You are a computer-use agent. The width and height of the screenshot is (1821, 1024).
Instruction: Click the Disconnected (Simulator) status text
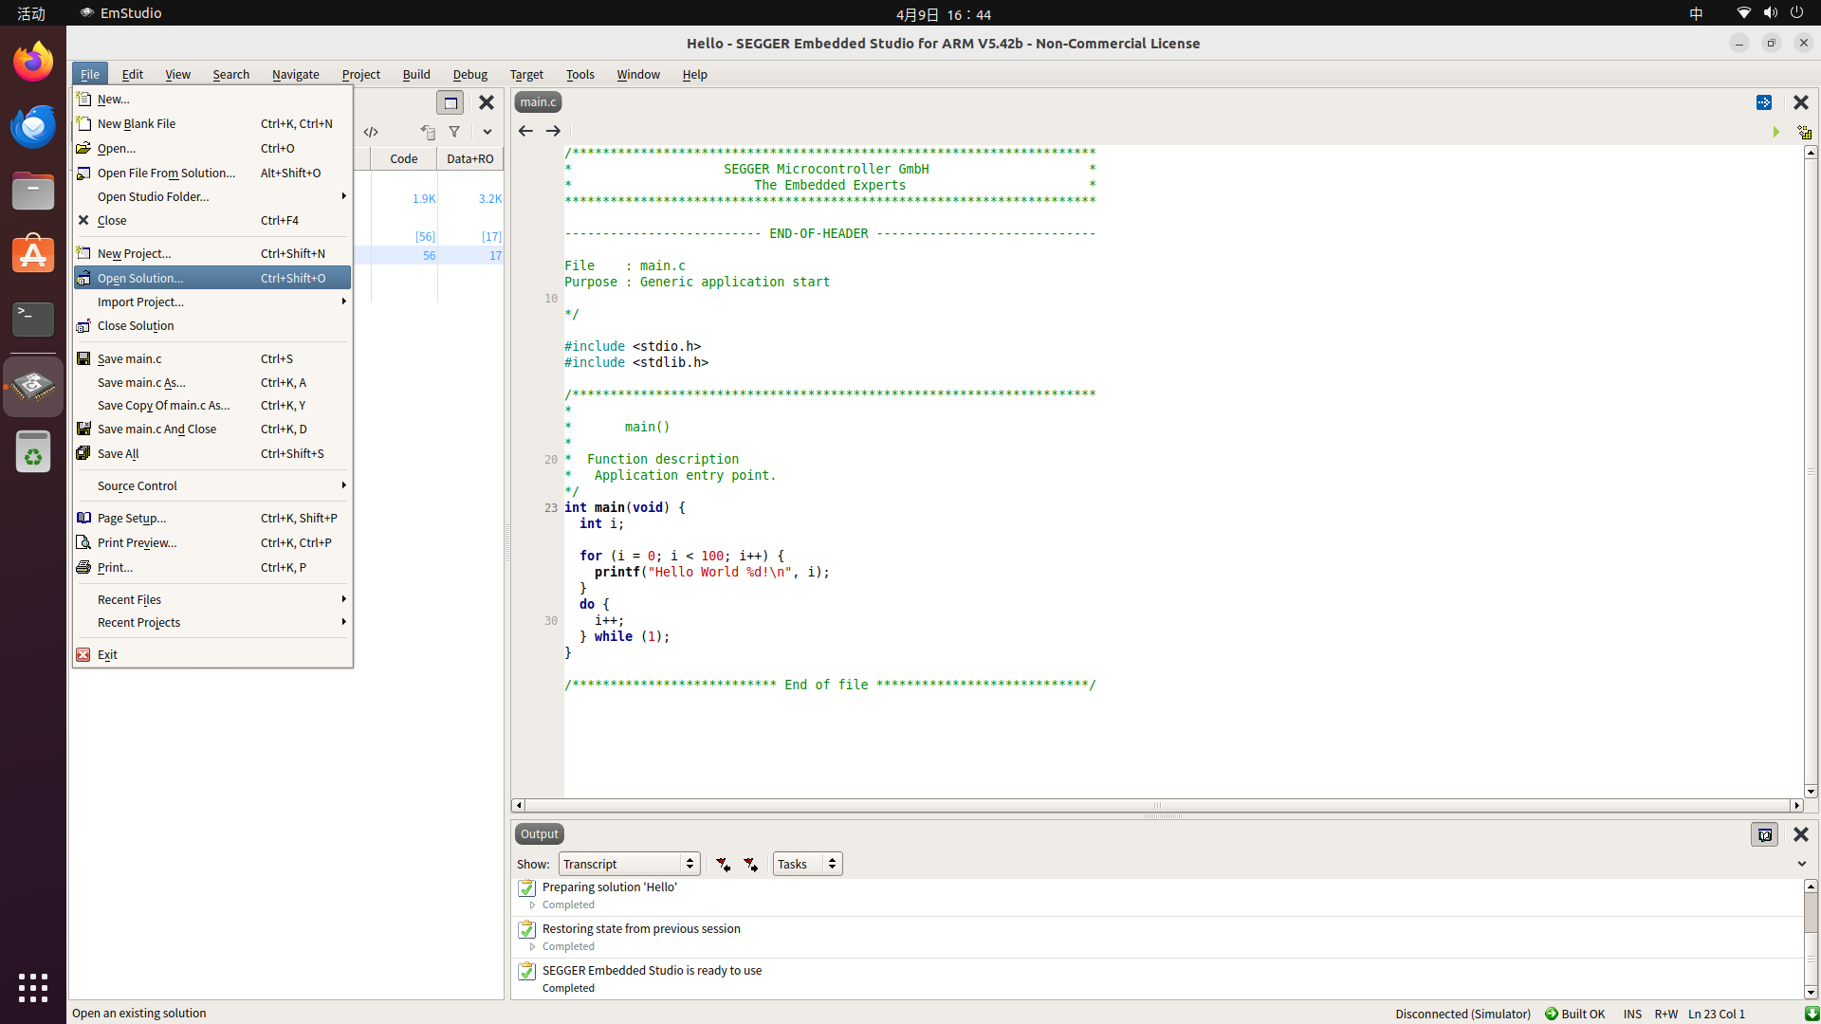1462,1014
